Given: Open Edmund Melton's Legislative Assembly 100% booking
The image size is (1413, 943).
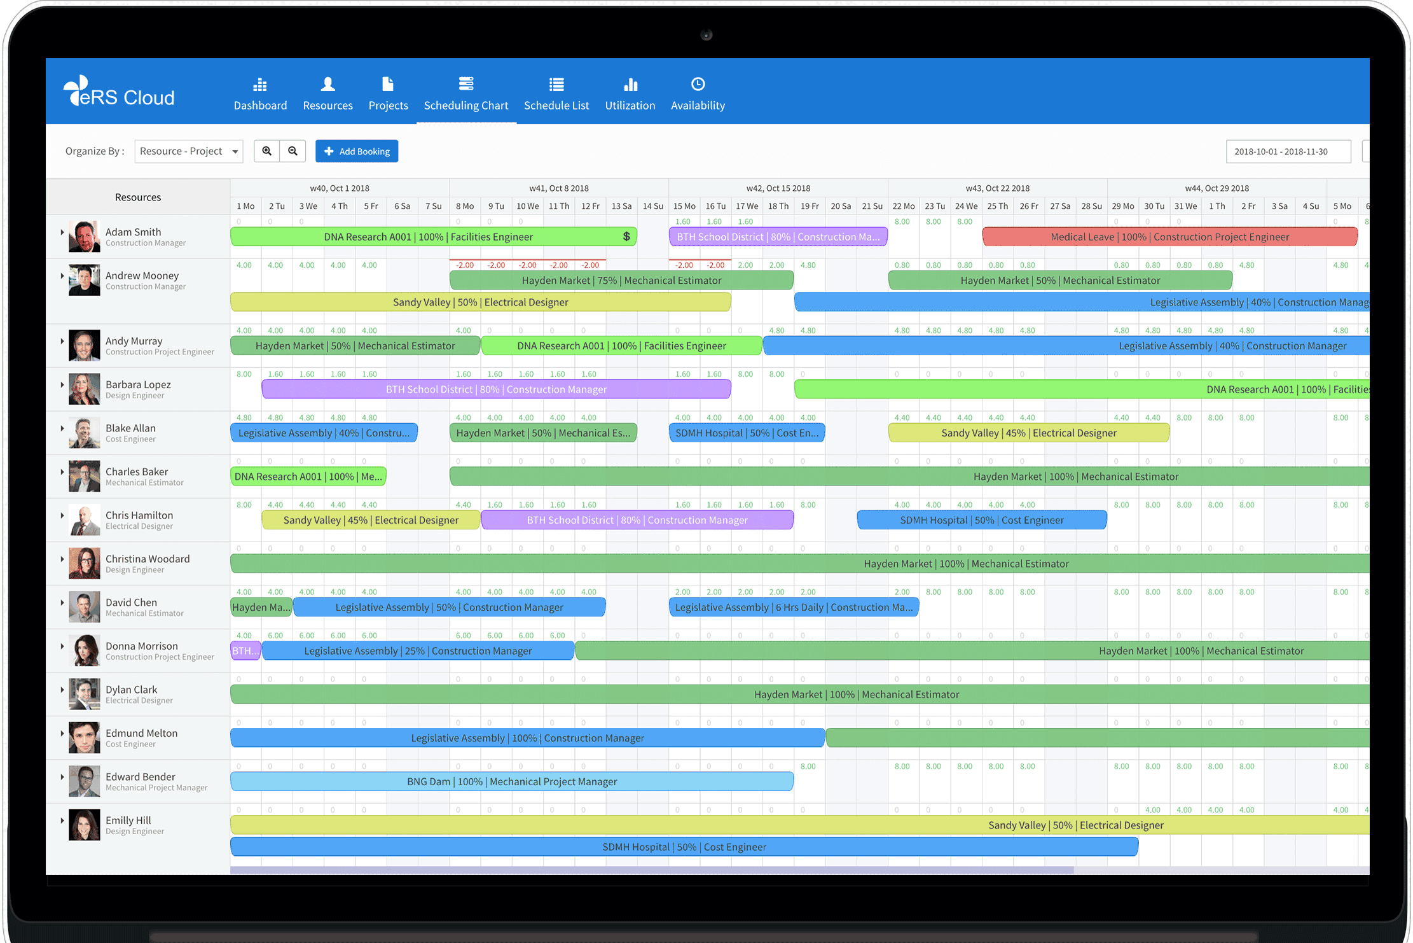Looking at the screenshot, I should (x=528, y=738).
